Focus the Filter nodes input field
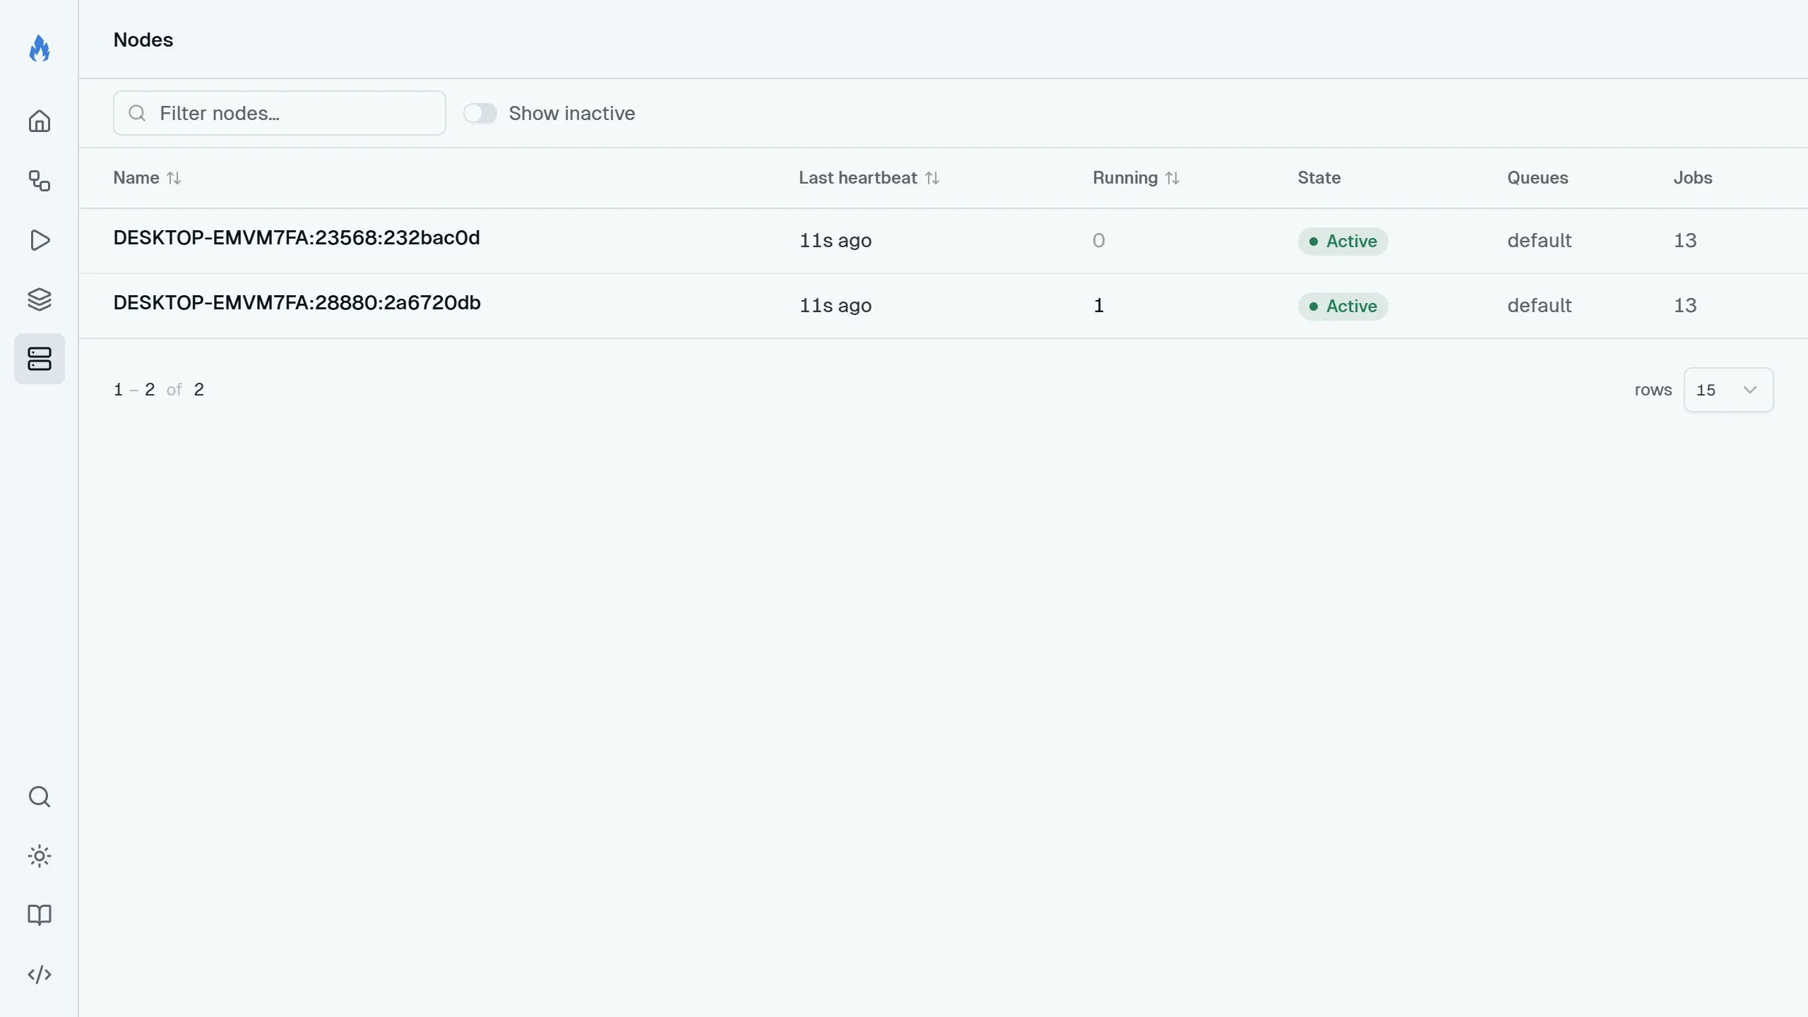 (280, 113)
